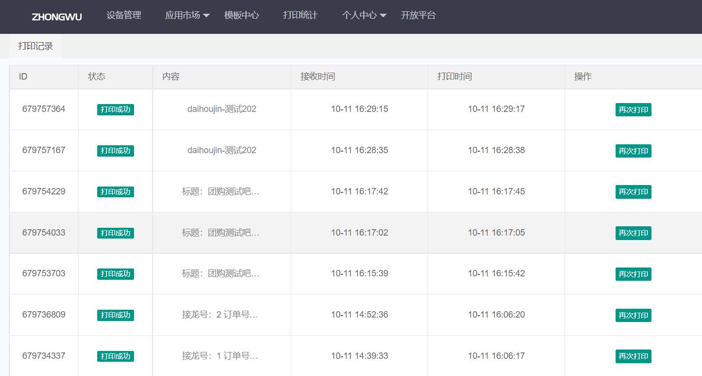Click 打印成功 badge for 679754033
Screen dimensions: 702x376
115,233
